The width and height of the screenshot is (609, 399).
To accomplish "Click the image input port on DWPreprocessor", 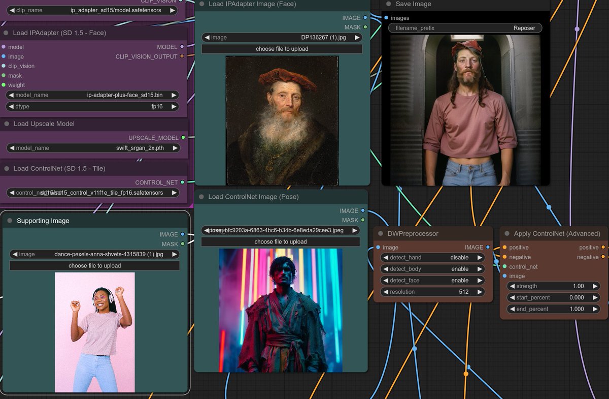I will click(x=378, y=248).
